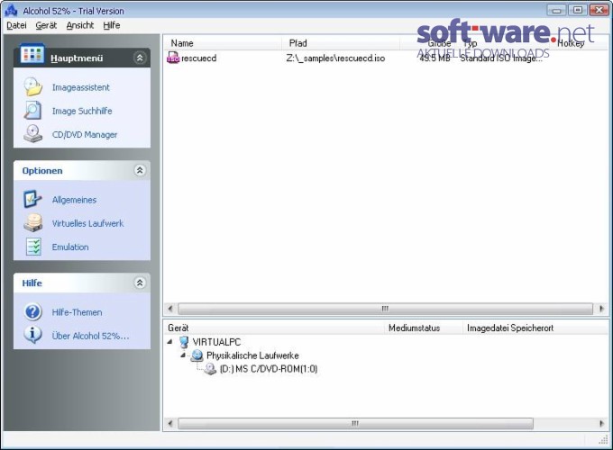613x450 pixels.
Task: Click the window resize grip
Action: (603, 440)
